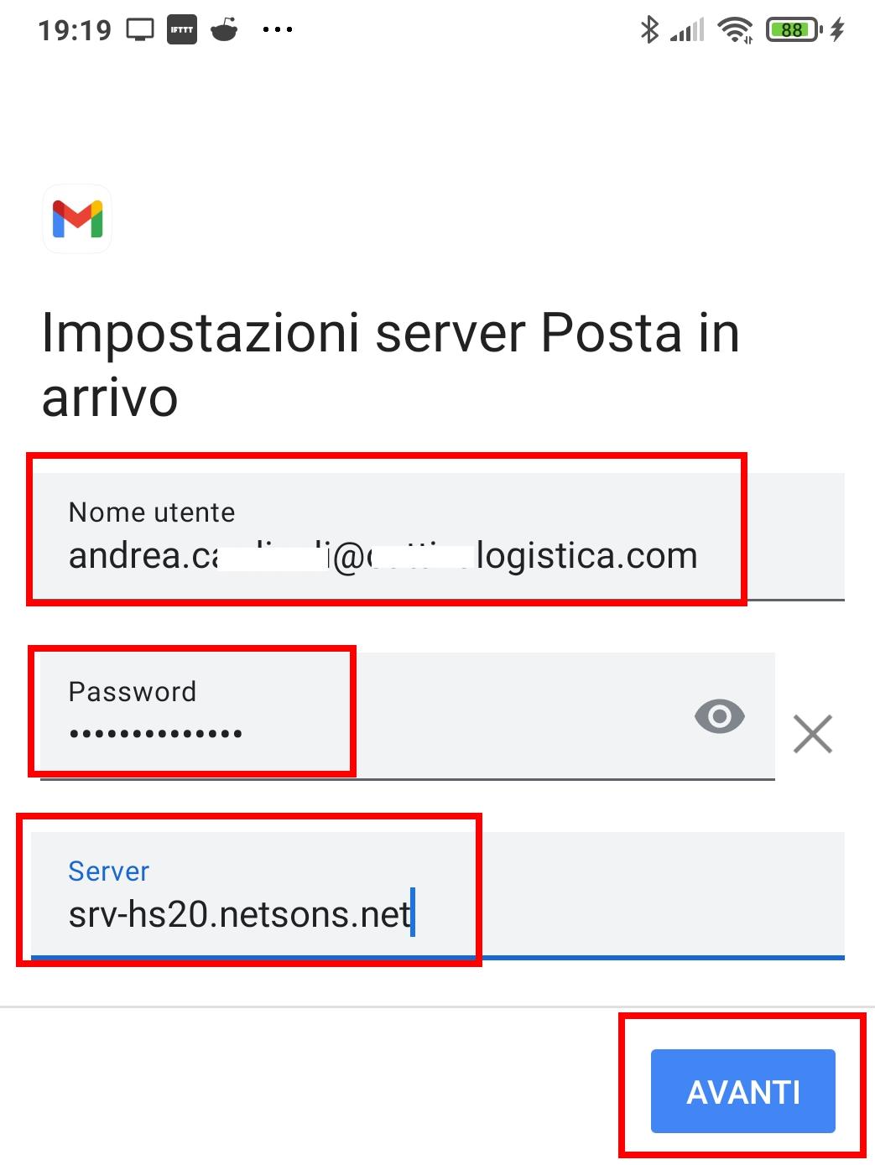Tap the Wi-Fi status icon
The image size is (875, 1165).
tap(735, 31)
